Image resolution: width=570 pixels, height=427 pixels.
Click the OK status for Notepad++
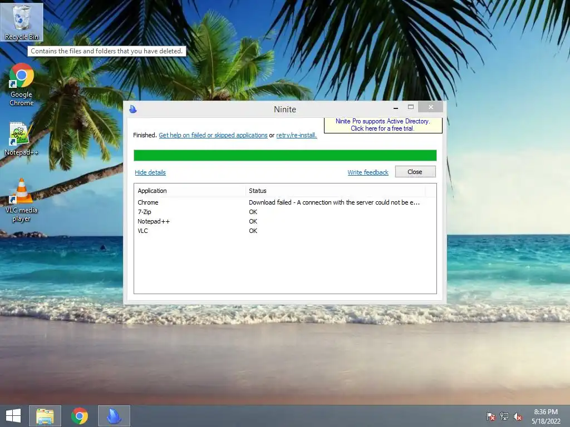(x=253, y=221)
